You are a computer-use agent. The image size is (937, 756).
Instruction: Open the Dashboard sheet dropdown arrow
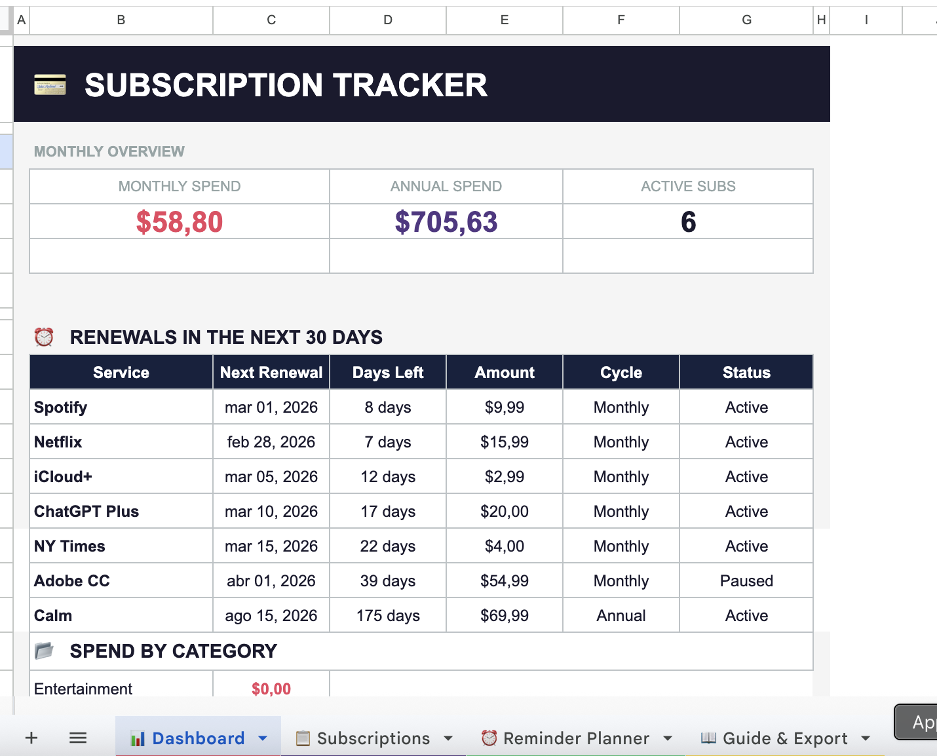(x=261, y=738)
